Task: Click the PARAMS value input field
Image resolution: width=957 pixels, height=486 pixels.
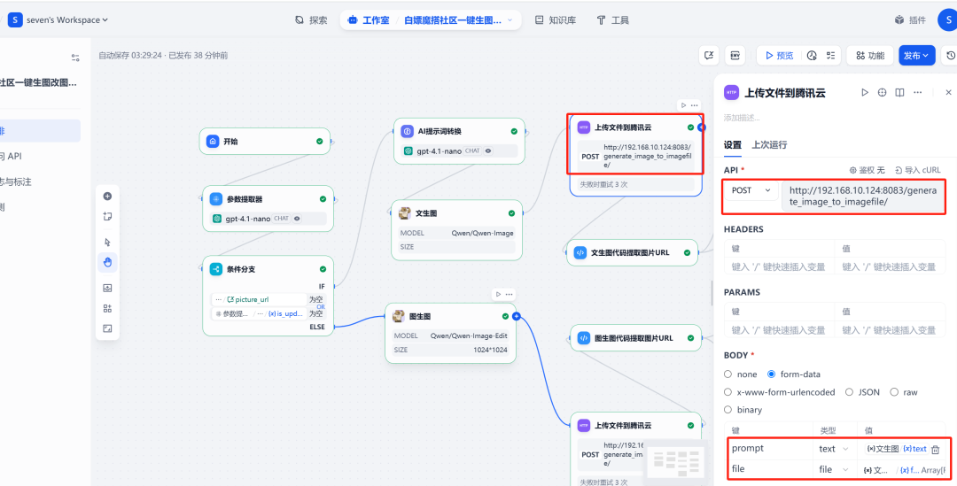Action: pos(890,330)
